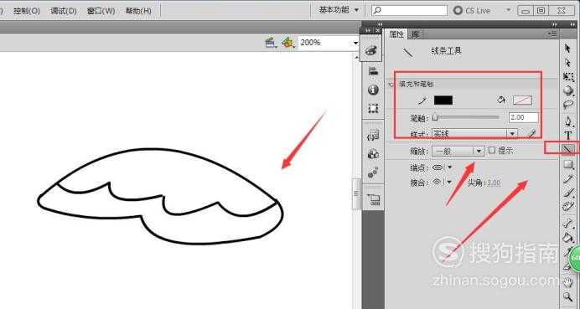
Task: Select the black Selection arrow tool
Action: (567, 48)
